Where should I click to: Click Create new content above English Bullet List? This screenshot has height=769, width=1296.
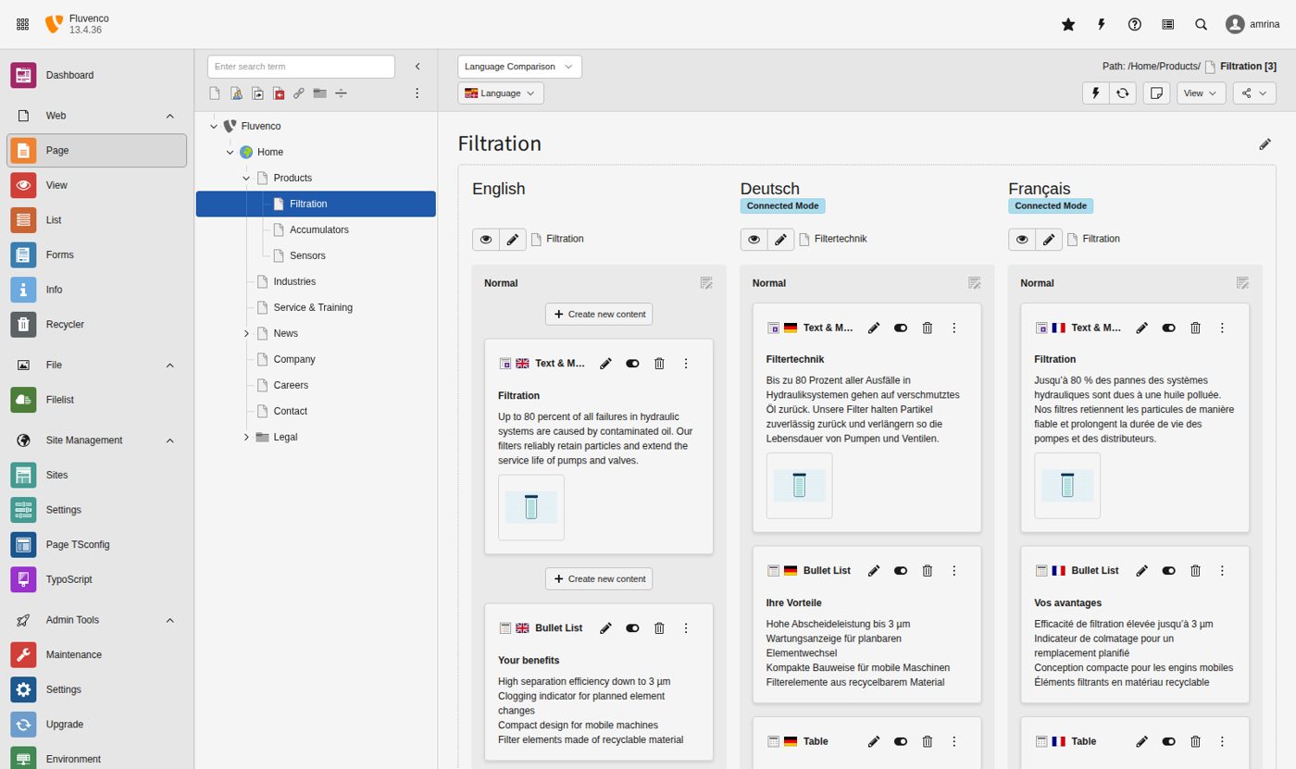click(599, 578)
